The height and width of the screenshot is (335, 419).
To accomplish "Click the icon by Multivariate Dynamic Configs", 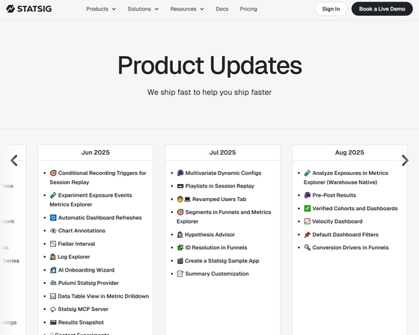I will (180, 173).
